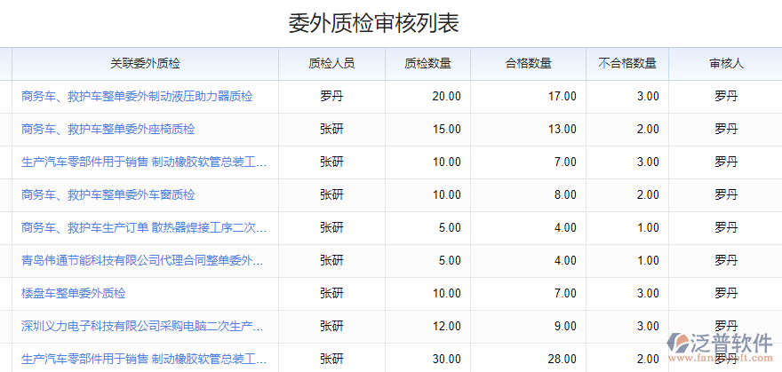Select 合格数量 4.00 in 青岛伟通 row
The image size is (782, 372).
[x=565, y=260]
